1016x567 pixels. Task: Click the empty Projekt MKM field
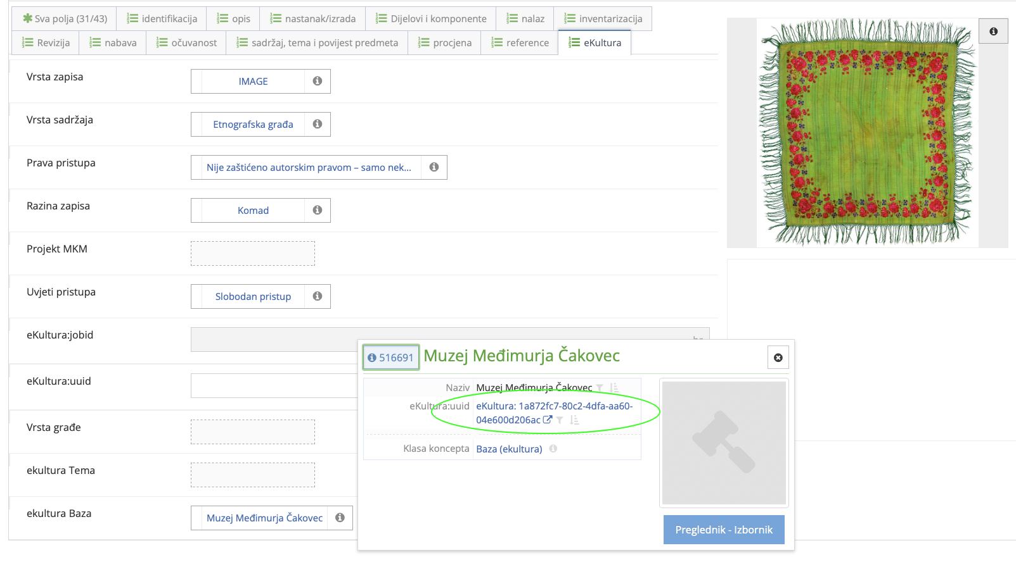pyautogui.click(x=253, y=253)
